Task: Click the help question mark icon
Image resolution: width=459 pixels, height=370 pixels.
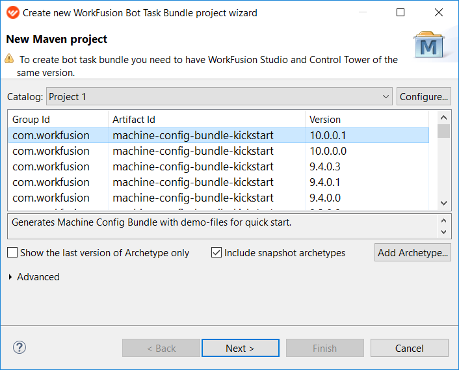Action: coord(20,348)
